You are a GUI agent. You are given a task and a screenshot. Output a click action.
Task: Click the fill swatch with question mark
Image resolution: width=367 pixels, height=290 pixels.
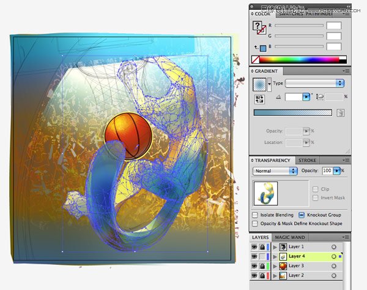pos(258,25)
